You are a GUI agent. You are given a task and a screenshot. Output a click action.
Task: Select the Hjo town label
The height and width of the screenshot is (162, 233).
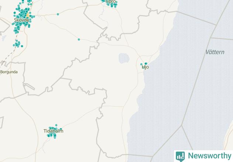145,67
